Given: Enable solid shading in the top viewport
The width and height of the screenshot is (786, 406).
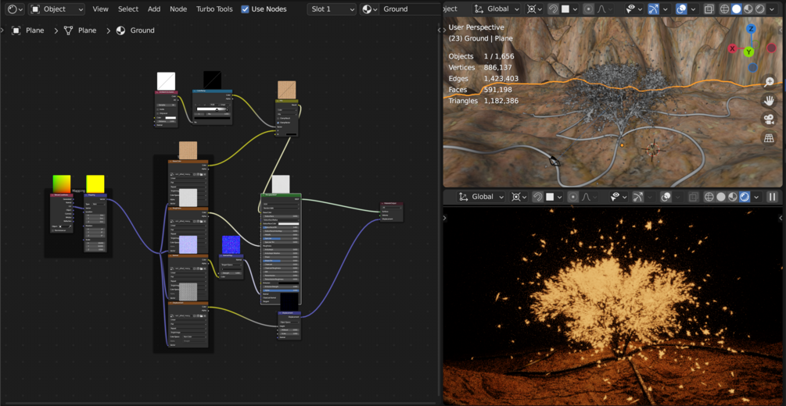Looking at the screenshot, I should [736, 9].
